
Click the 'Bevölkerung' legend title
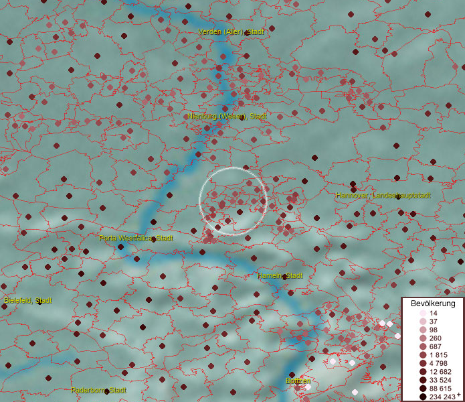coord(433,304)
